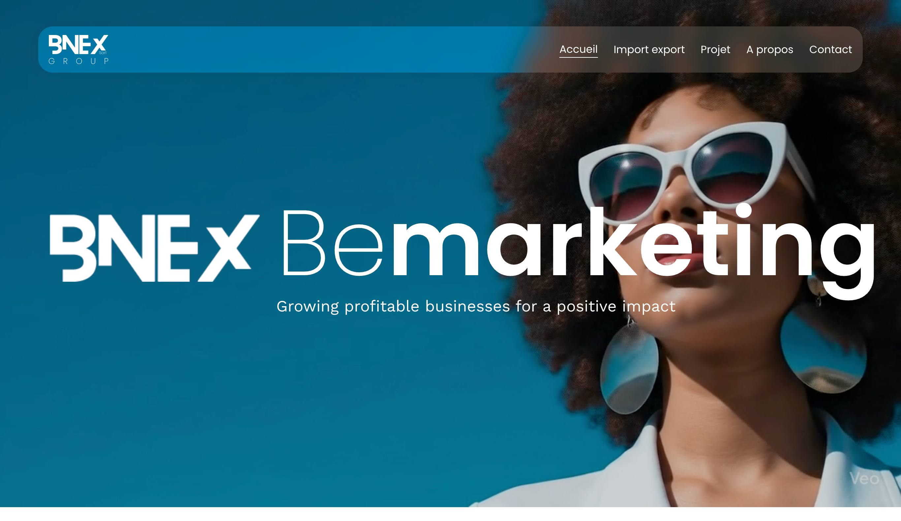This screenshot has width=901, height=521.
Task: Click the BNEX Group logo in navbar
Action: pyautogui.click(x=78, y=49)
